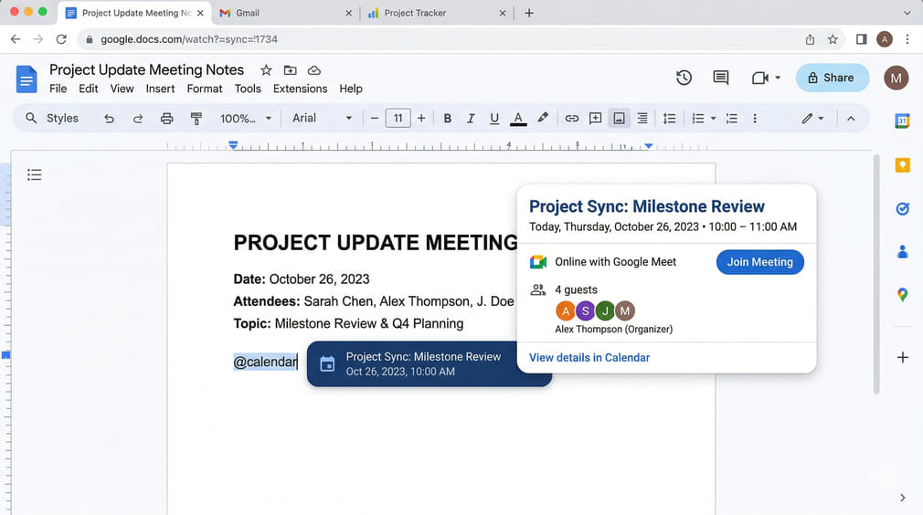Screen dimensions: 923x515
Task: Star the Project Update Meeting Notes document
Action: click(266, 70)
